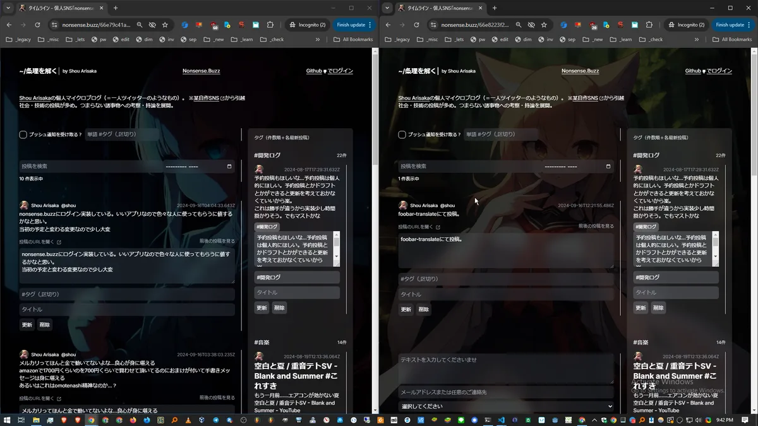Open the tab search dropdown in the left window

click(x=8, y=8)
